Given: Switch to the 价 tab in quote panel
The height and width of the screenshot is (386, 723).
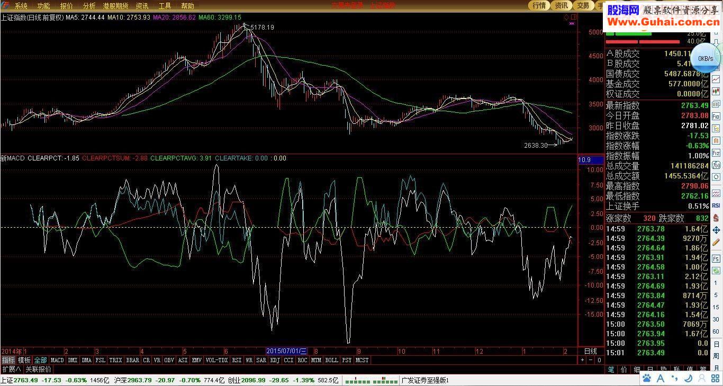Looking at the screenshot, I should [625, 369].
